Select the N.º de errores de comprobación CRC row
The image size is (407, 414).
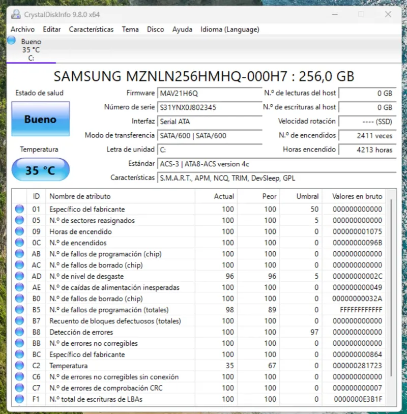[198, 388]
